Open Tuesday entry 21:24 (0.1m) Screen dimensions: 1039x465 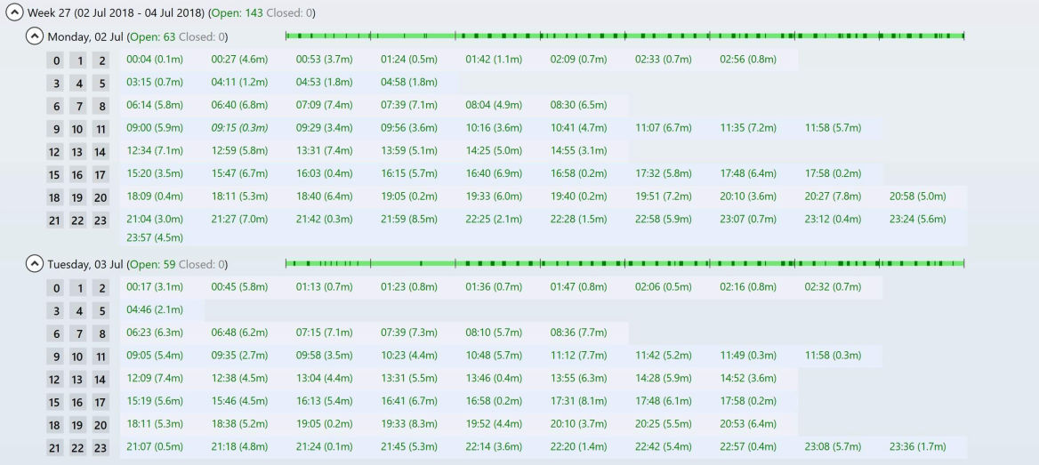[x=325, y=447]
